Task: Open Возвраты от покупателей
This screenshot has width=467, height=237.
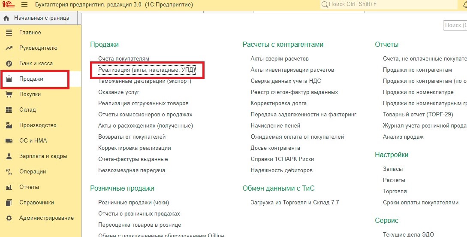Action: point(132,137)
